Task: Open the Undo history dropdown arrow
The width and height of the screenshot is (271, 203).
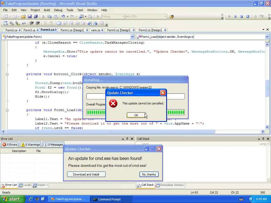Action: [x=67, y=17]
